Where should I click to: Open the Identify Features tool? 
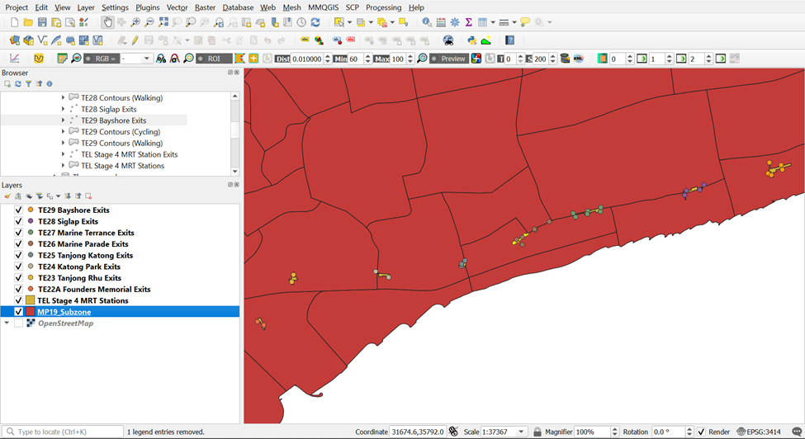pos(426,22)
